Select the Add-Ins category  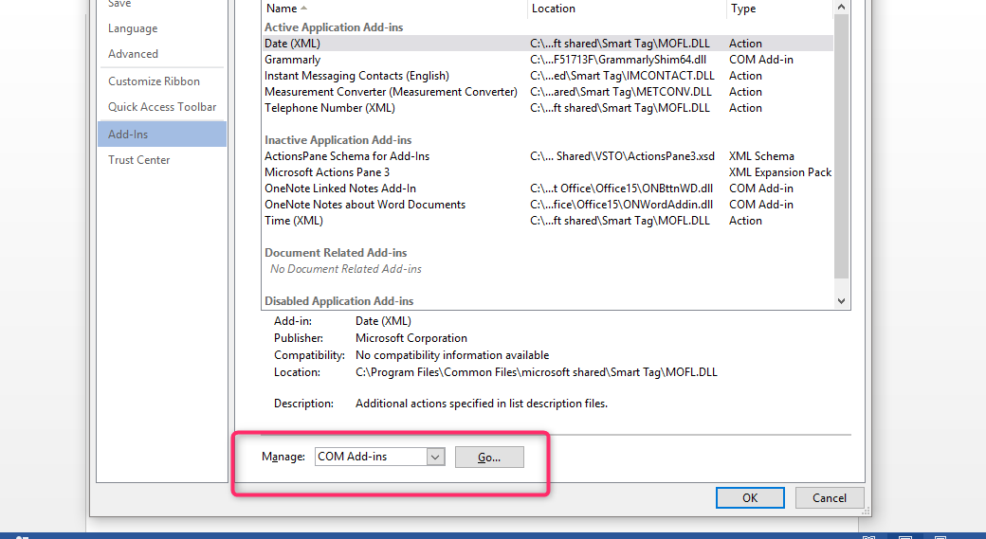tap(161, 134)
